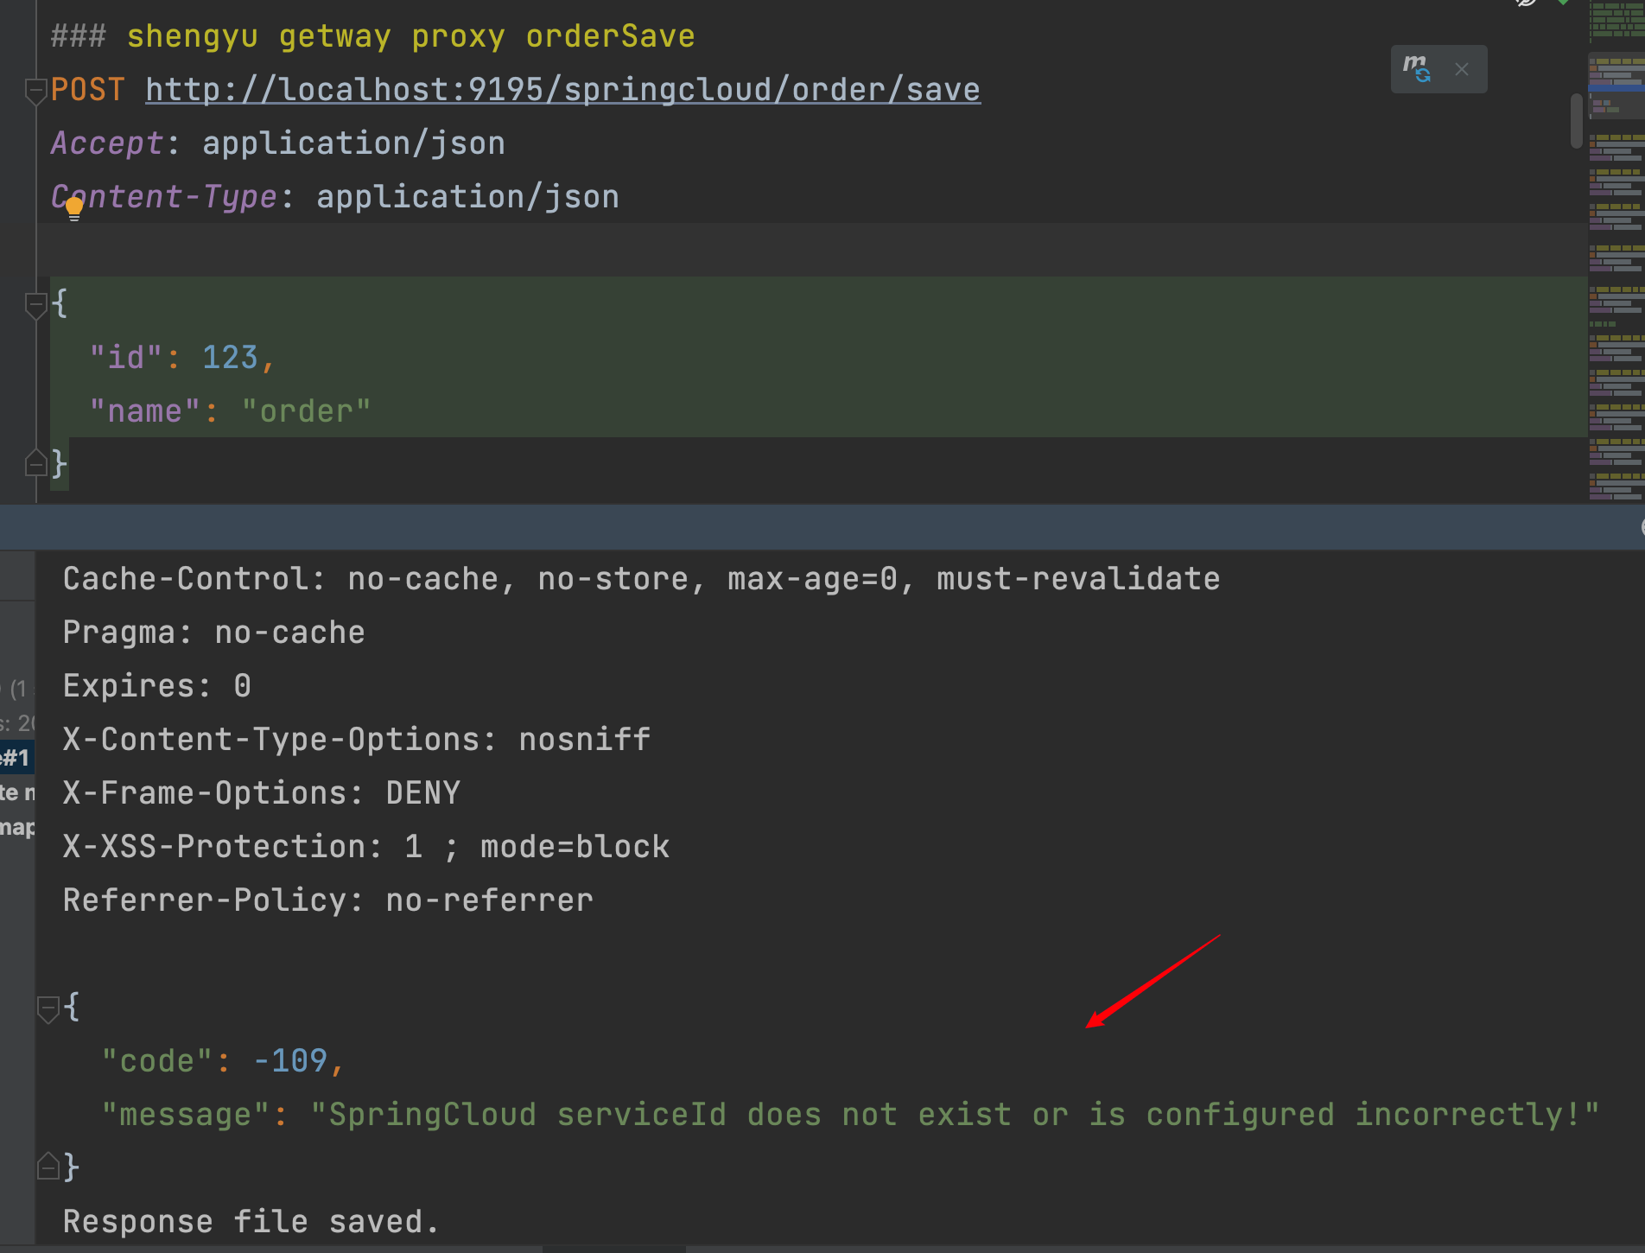Viewport: 1645px width, 1253px height.
Task: Click the shengyu getway proxy orderSave request title
Action: [x=372, y=35]
